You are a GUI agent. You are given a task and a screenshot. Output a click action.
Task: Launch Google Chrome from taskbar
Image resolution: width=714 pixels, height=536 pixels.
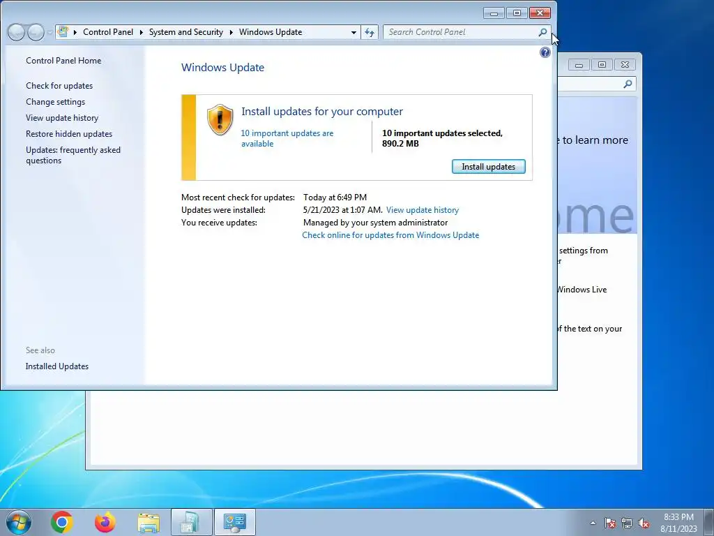tap(62, 522)
